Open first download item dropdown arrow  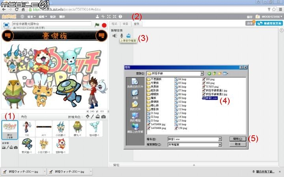click(x=45, y=171)
